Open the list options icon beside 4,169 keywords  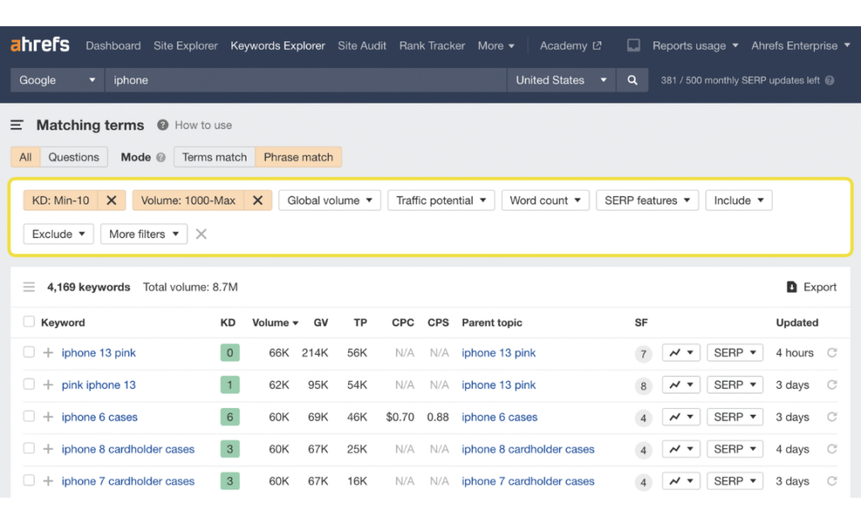coord(29,288)
